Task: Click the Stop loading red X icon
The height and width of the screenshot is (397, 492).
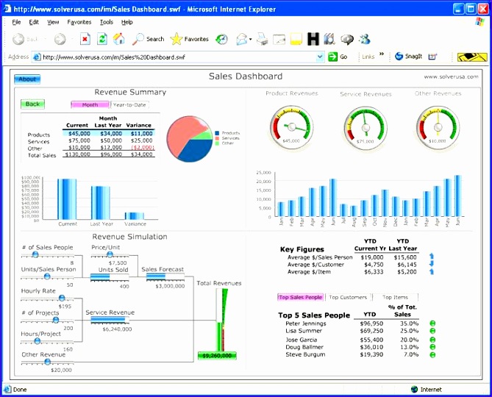Action: point(85,39)
